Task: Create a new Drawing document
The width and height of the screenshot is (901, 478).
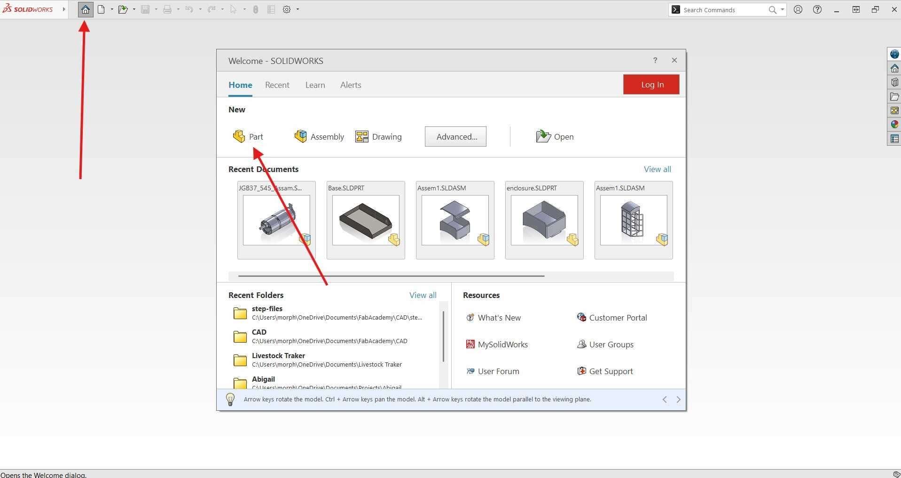Action: click(379, 137)
